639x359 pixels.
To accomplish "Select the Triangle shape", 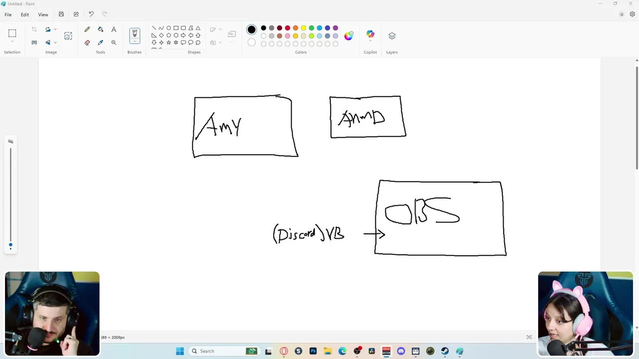I will click(198, 28).
